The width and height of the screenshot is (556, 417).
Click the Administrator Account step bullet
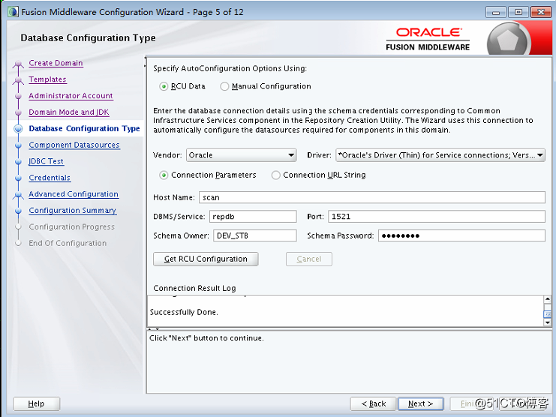pyautogui.click(x=18, y=96)
